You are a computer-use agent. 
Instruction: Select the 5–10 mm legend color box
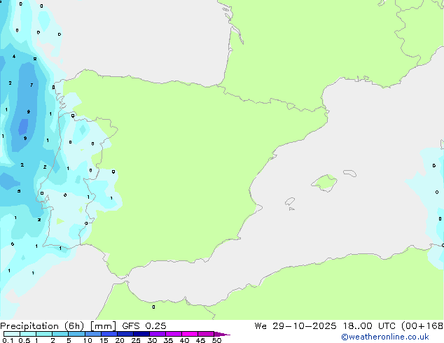tap(76, 334)
